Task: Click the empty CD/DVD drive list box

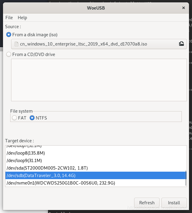Action: [x=99, y=80]
